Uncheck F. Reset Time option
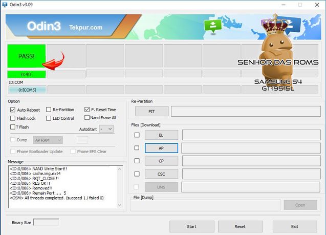 (87, 110)
